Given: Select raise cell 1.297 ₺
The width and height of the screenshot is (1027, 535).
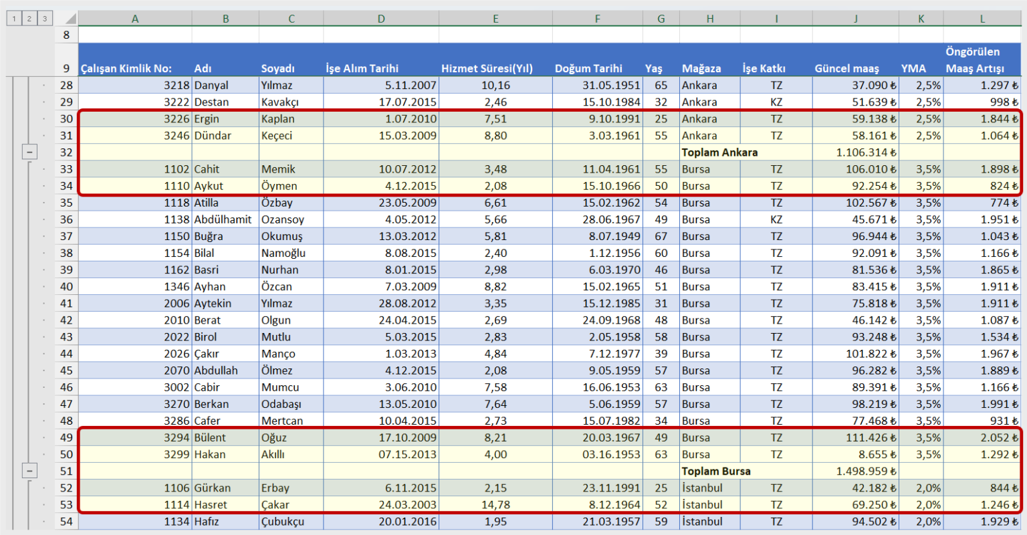Looking at the screenshot, I should 982,85.
